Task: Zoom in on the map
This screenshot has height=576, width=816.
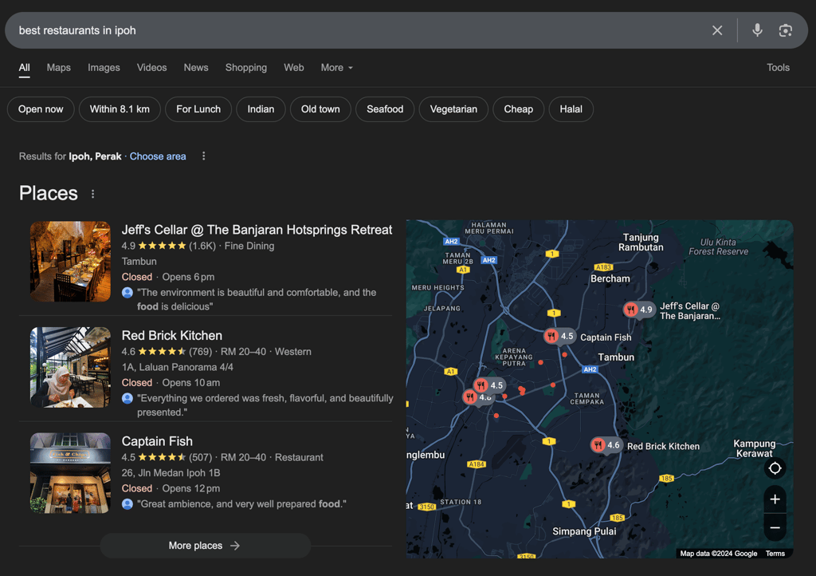Action: pyautogui.click(x=774, y=499)
